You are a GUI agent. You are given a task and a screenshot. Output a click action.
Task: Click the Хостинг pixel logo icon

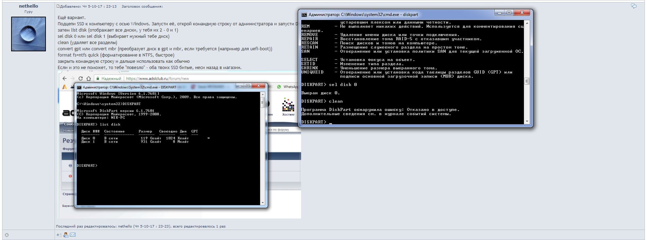tap(288, 105)
